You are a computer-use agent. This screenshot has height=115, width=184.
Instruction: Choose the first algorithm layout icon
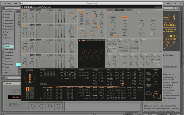click(27, 89)
